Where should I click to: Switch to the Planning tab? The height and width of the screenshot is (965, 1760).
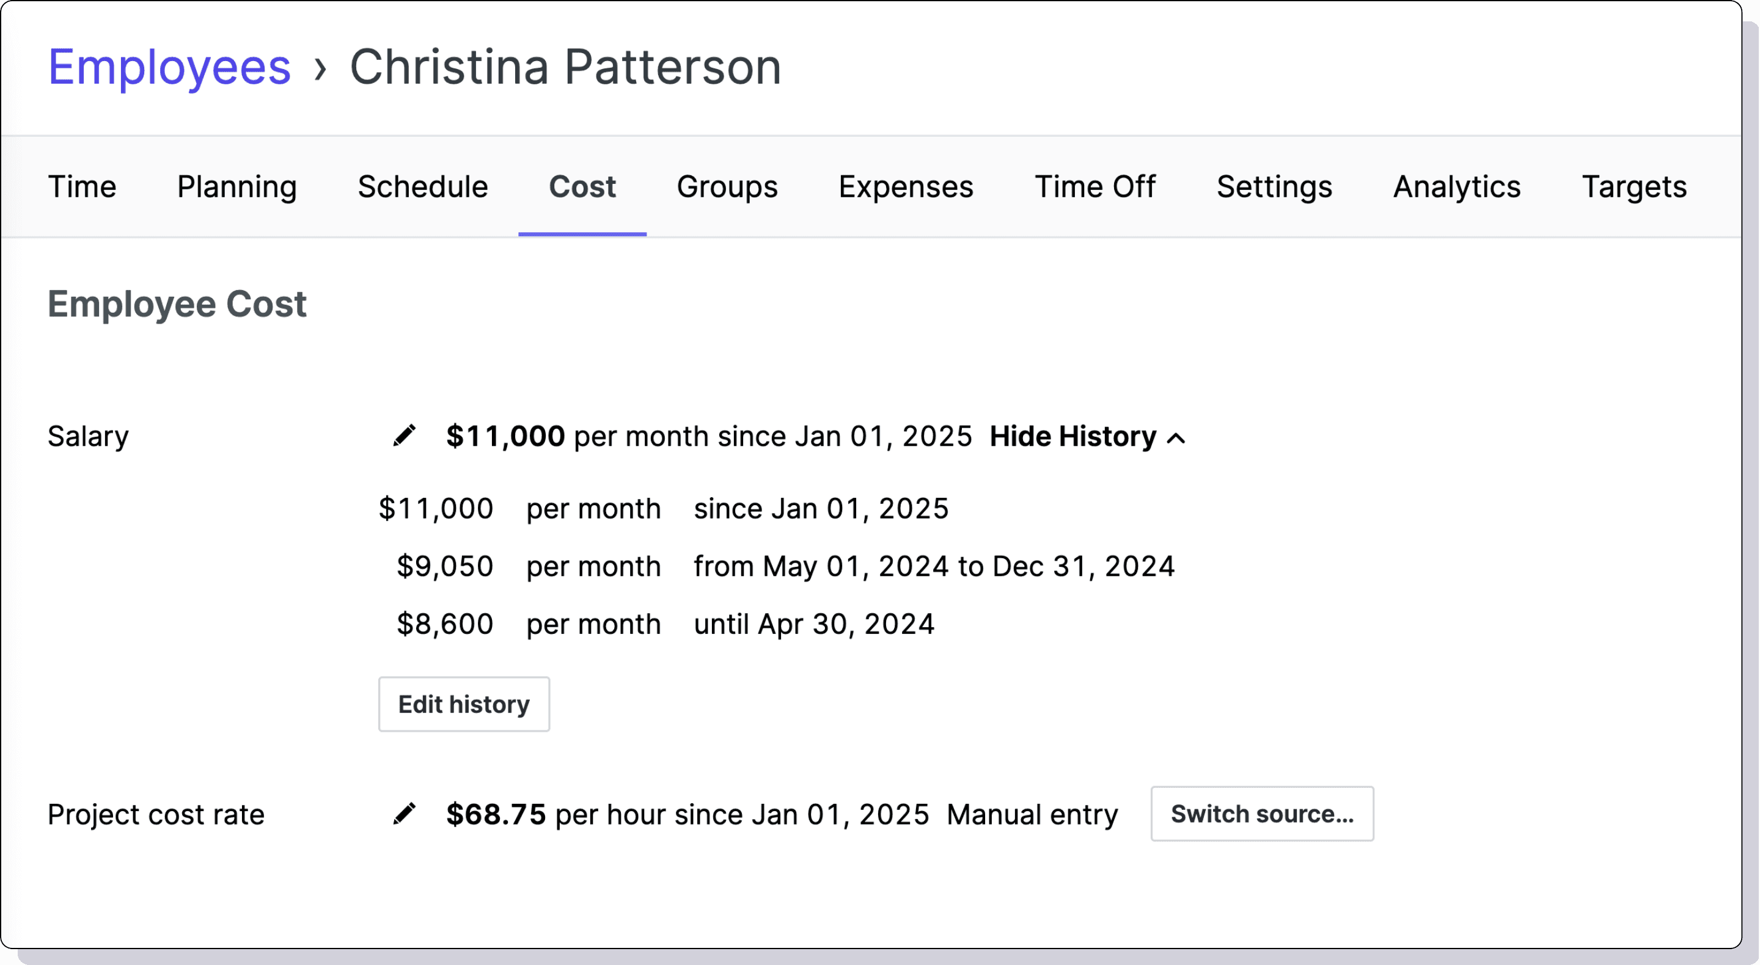click(237, 186)
